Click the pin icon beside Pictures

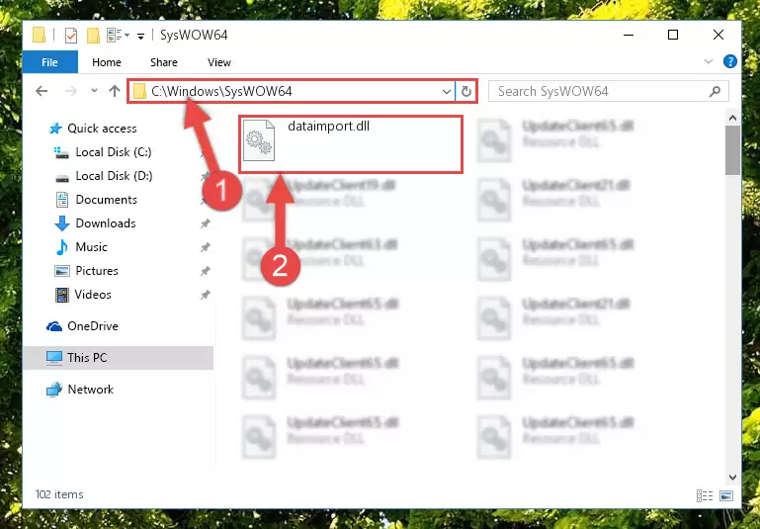pyautogui.click(x=206, y=271)
